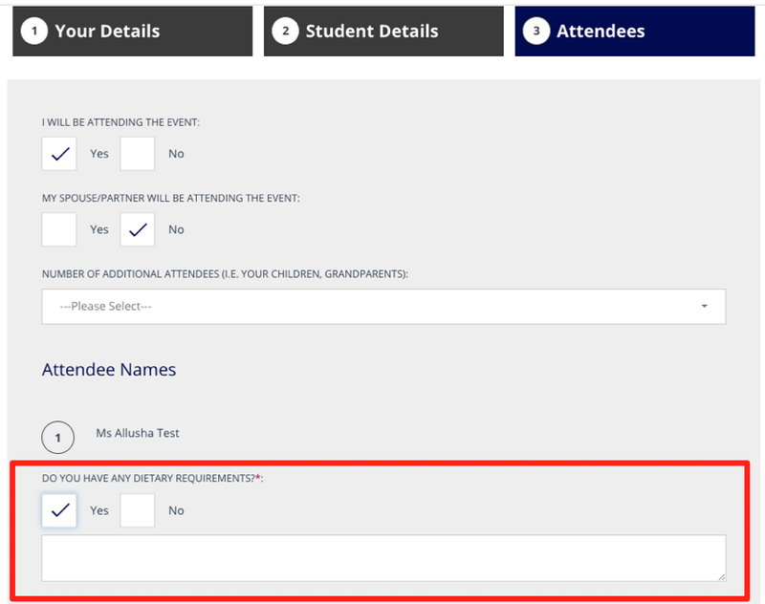Click the Attendee Names heading

109,370
